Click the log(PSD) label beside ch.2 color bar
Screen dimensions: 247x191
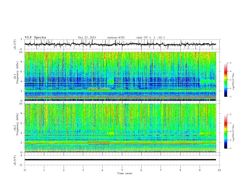point(233,133)
